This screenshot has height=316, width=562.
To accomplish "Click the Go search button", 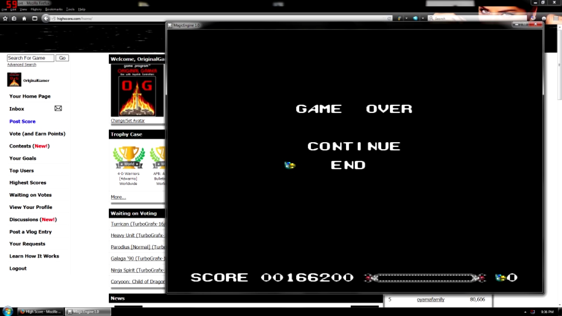I will pyautogui.click(x=62, y=58).
